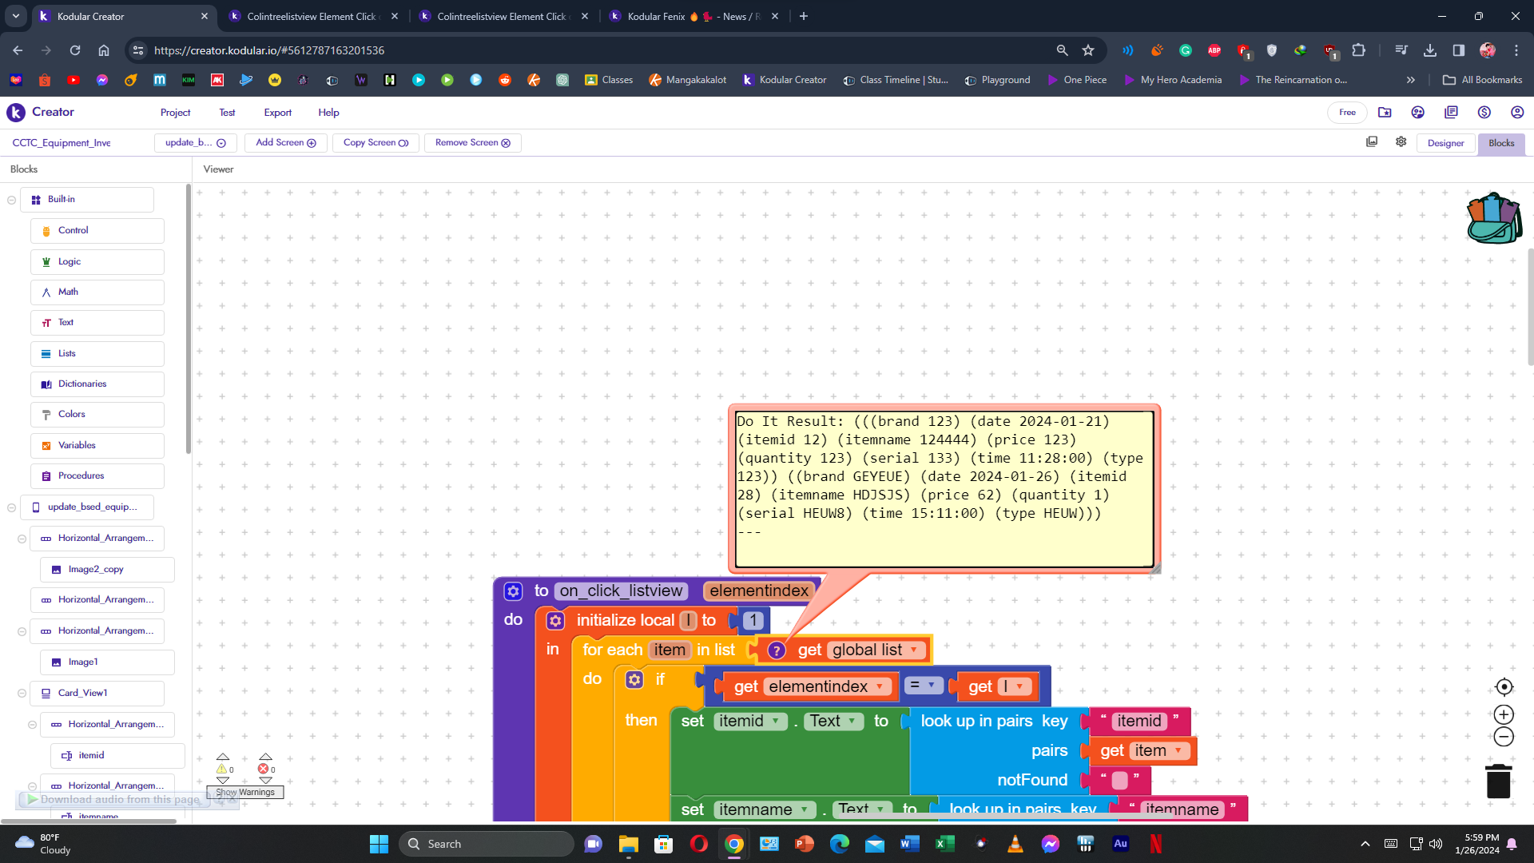Viewport: 1534px width, 863px height.
Task: Click the blue question-mark comment icon
Action: coord(776,650)
